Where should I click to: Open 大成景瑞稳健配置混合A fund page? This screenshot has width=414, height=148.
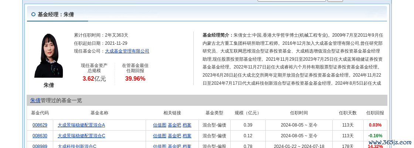click(81, 125)
